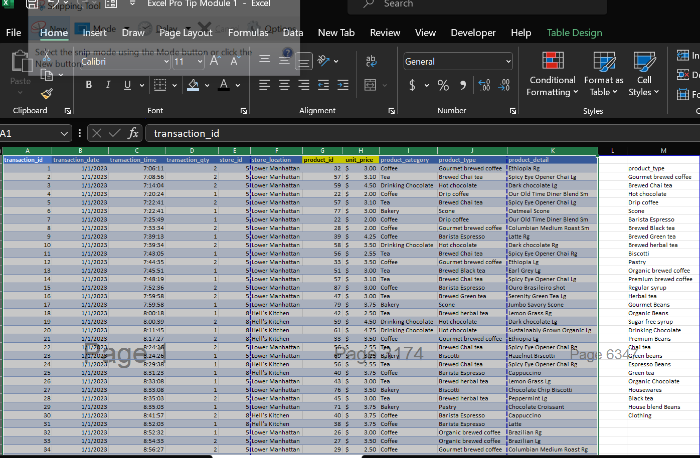Viewport: 700px width, 458px height.
Task: Click the Copy icon
Action: [47, 75]
